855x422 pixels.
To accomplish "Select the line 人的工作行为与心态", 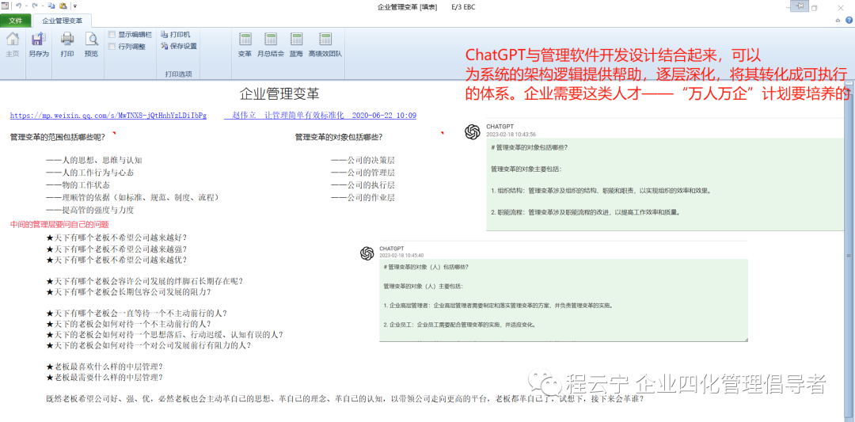I will tap(90, 173).
